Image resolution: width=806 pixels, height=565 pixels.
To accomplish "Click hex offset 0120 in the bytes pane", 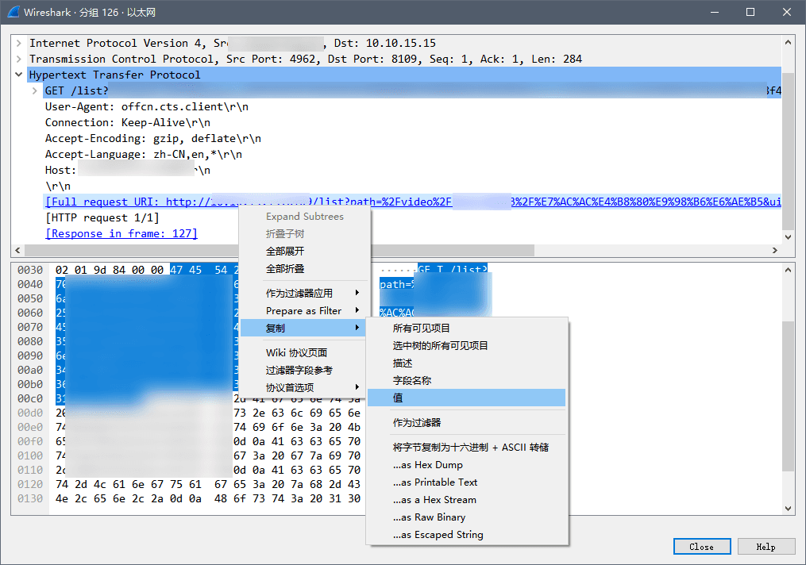I will pos(30,484).
